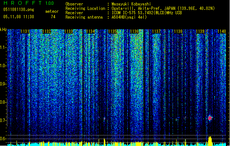The height and width of the screenshot is (146, 230).
Task: Click the small meteor echo after 1134
Action: (105, 118)
